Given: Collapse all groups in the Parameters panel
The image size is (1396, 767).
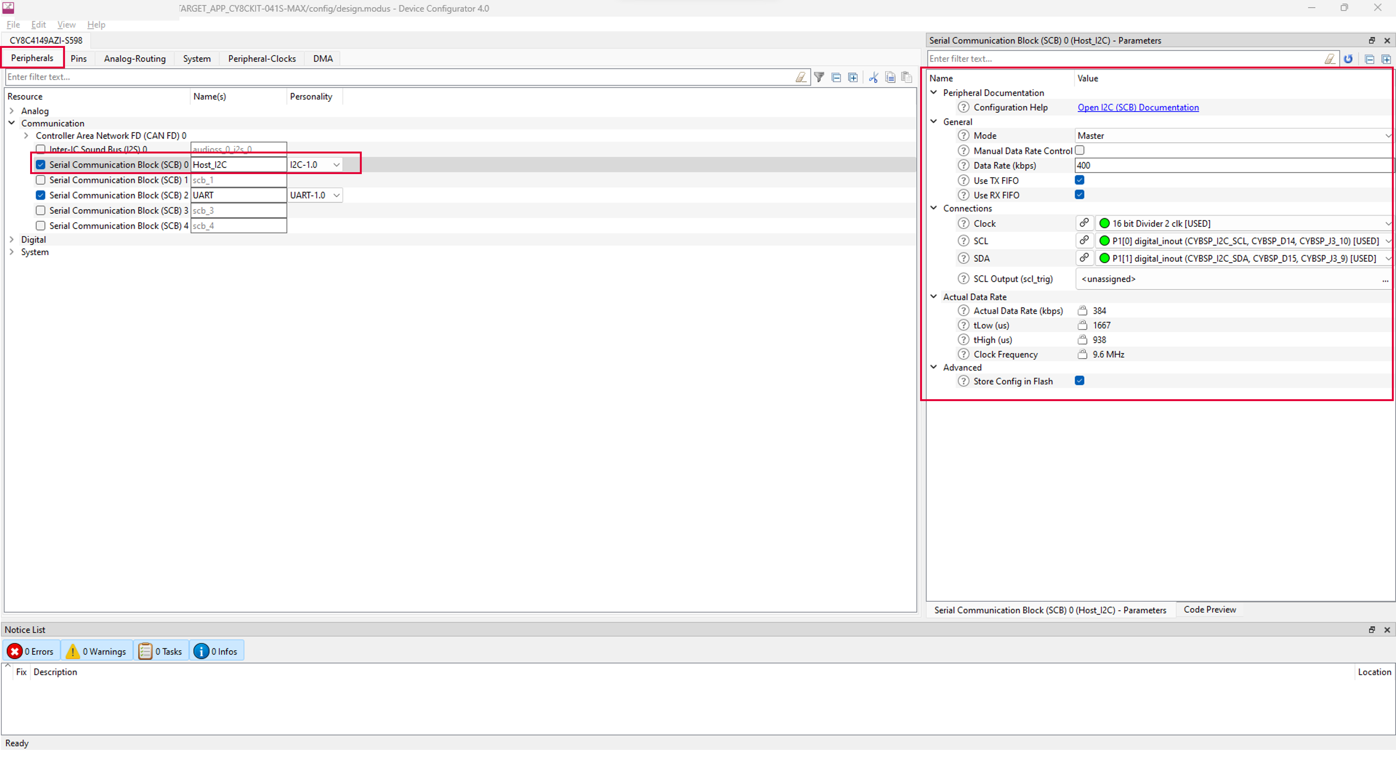Looking at the screenshot, I should [1369, 59].
